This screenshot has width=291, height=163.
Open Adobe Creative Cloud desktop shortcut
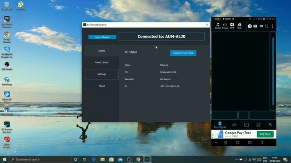click(7, 142)
